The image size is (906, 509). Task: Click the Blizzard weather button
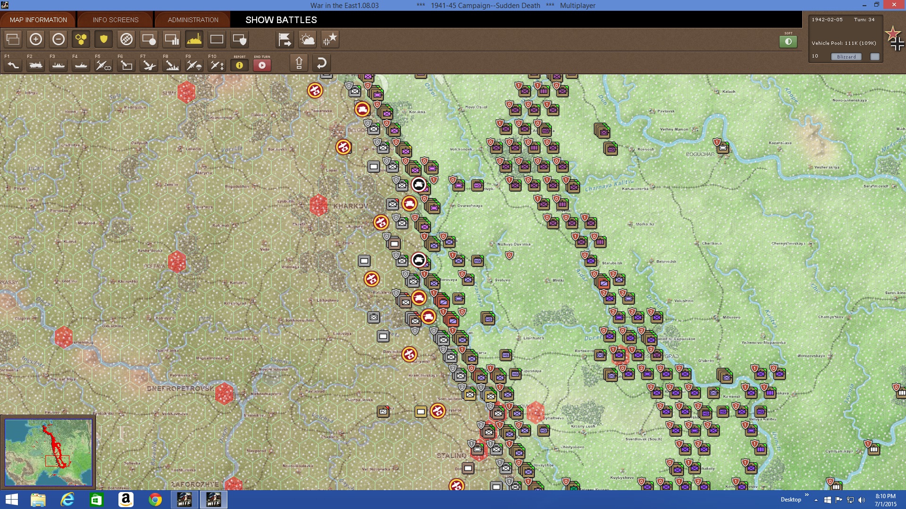(x=846, y=57)
